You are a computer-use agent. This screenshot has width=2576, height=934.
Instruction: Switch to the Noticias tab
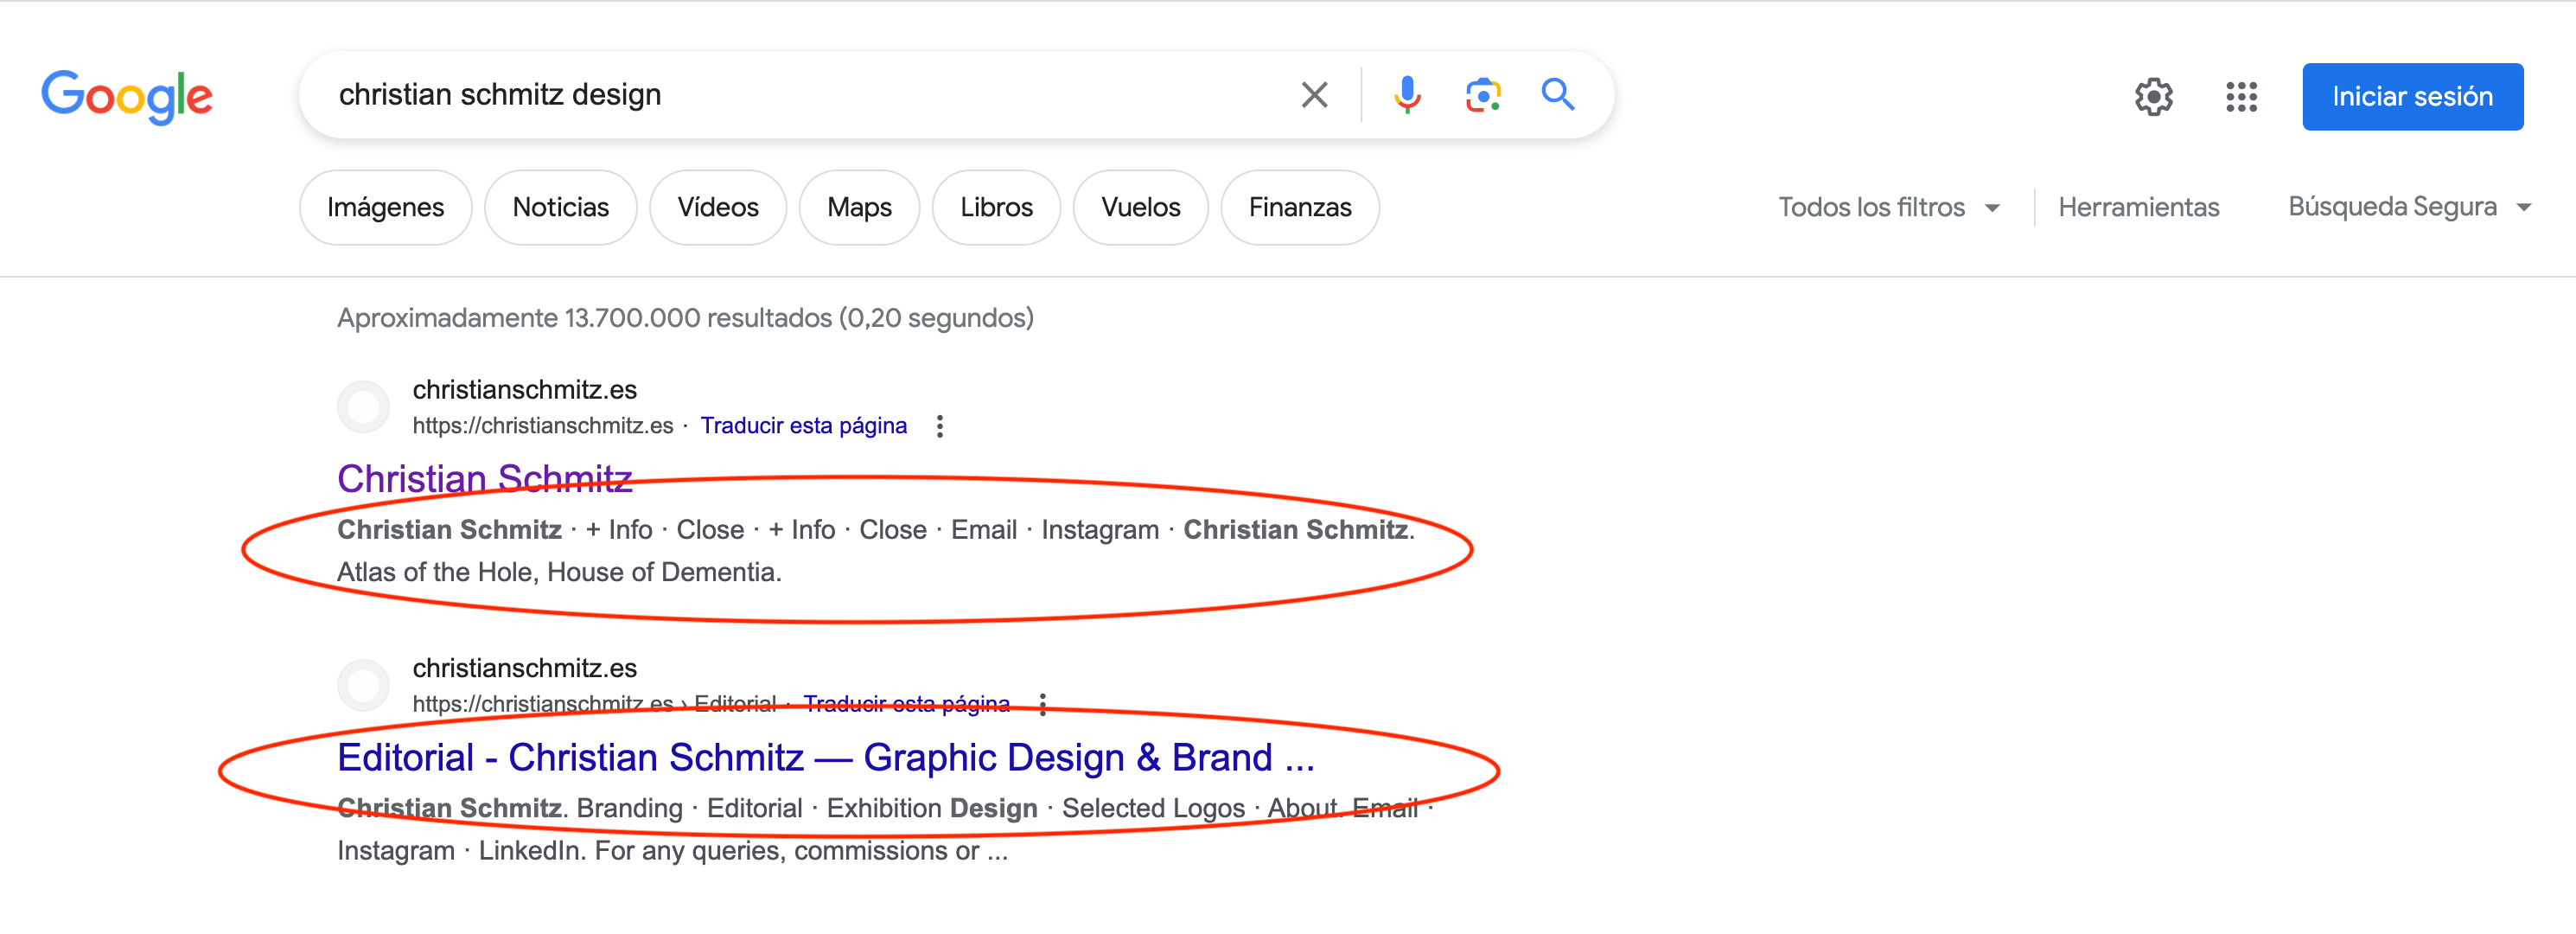(x=560, y=207)
